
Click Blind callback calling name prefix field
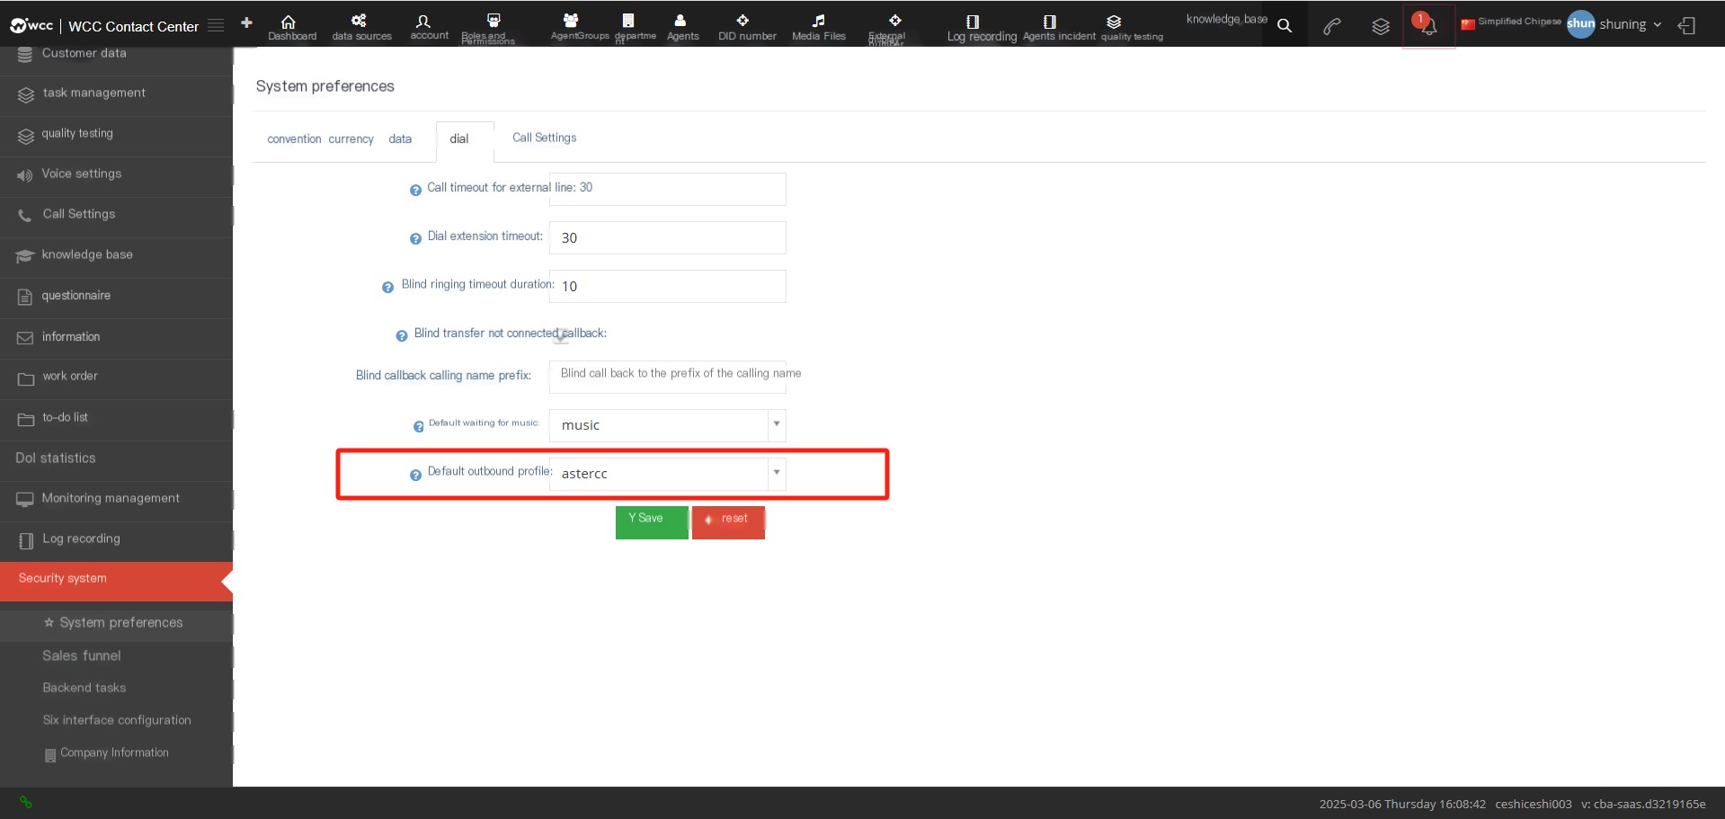click(667, 377)
